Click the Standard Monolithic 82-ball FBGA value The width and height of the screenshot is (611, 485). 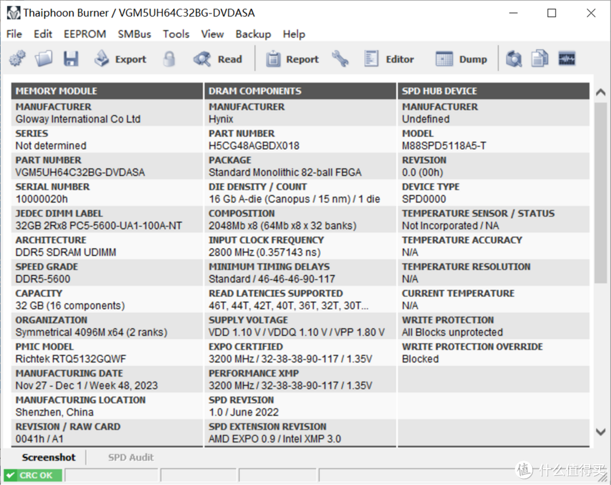(x=285, y=172)
